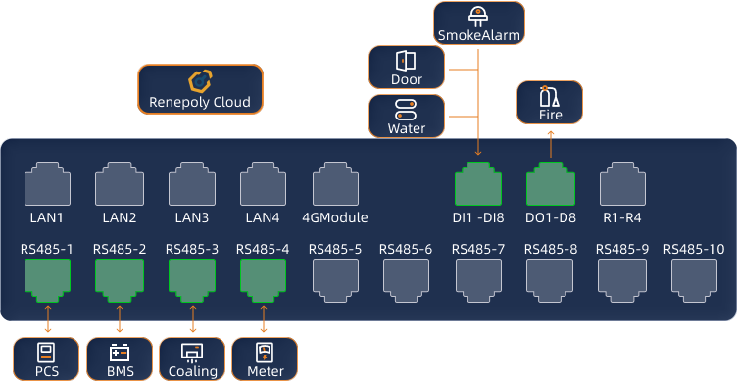Click the RS485-9 label text
Image resolution: width=737 pixels, height=382 pixels.
click(x=621, y=250)
